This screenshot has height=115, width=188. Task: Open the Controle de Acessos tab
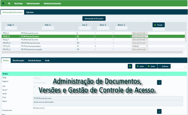pos(34,61)
